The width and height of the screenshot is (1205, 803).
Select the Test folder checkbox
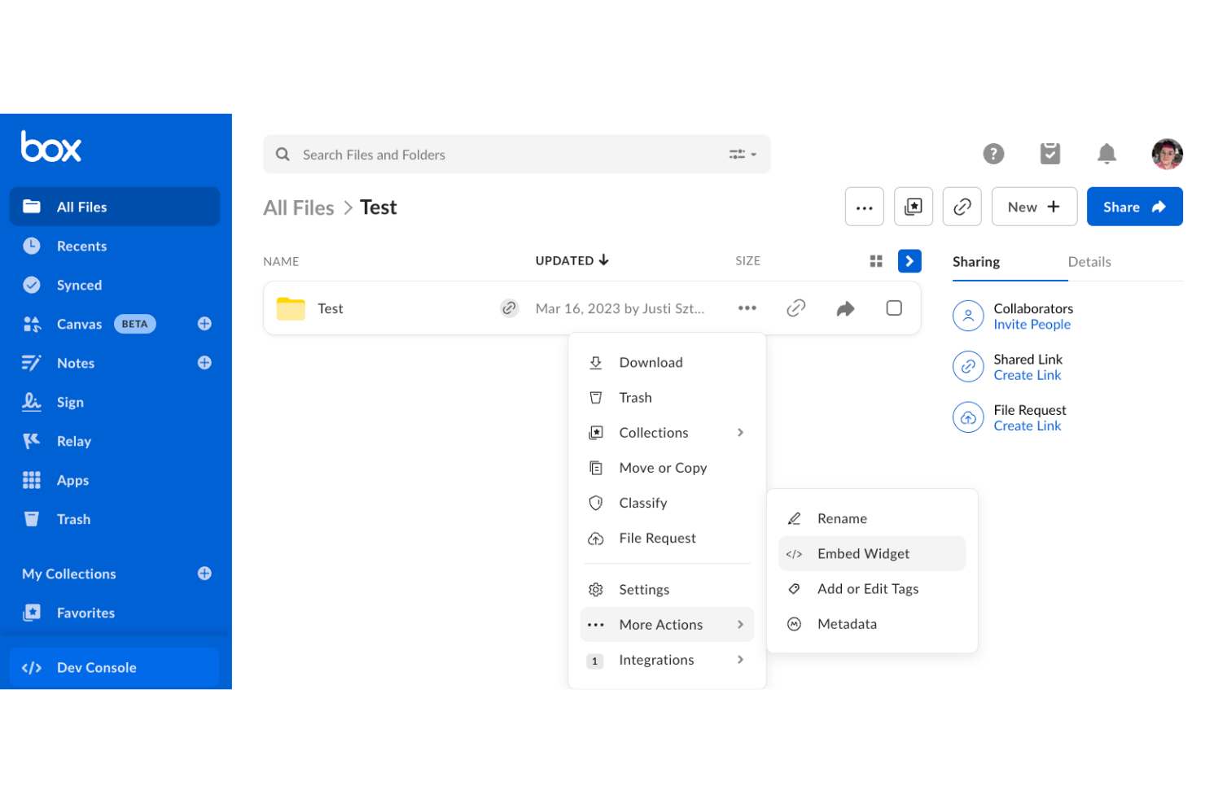(x=894, y=308)
